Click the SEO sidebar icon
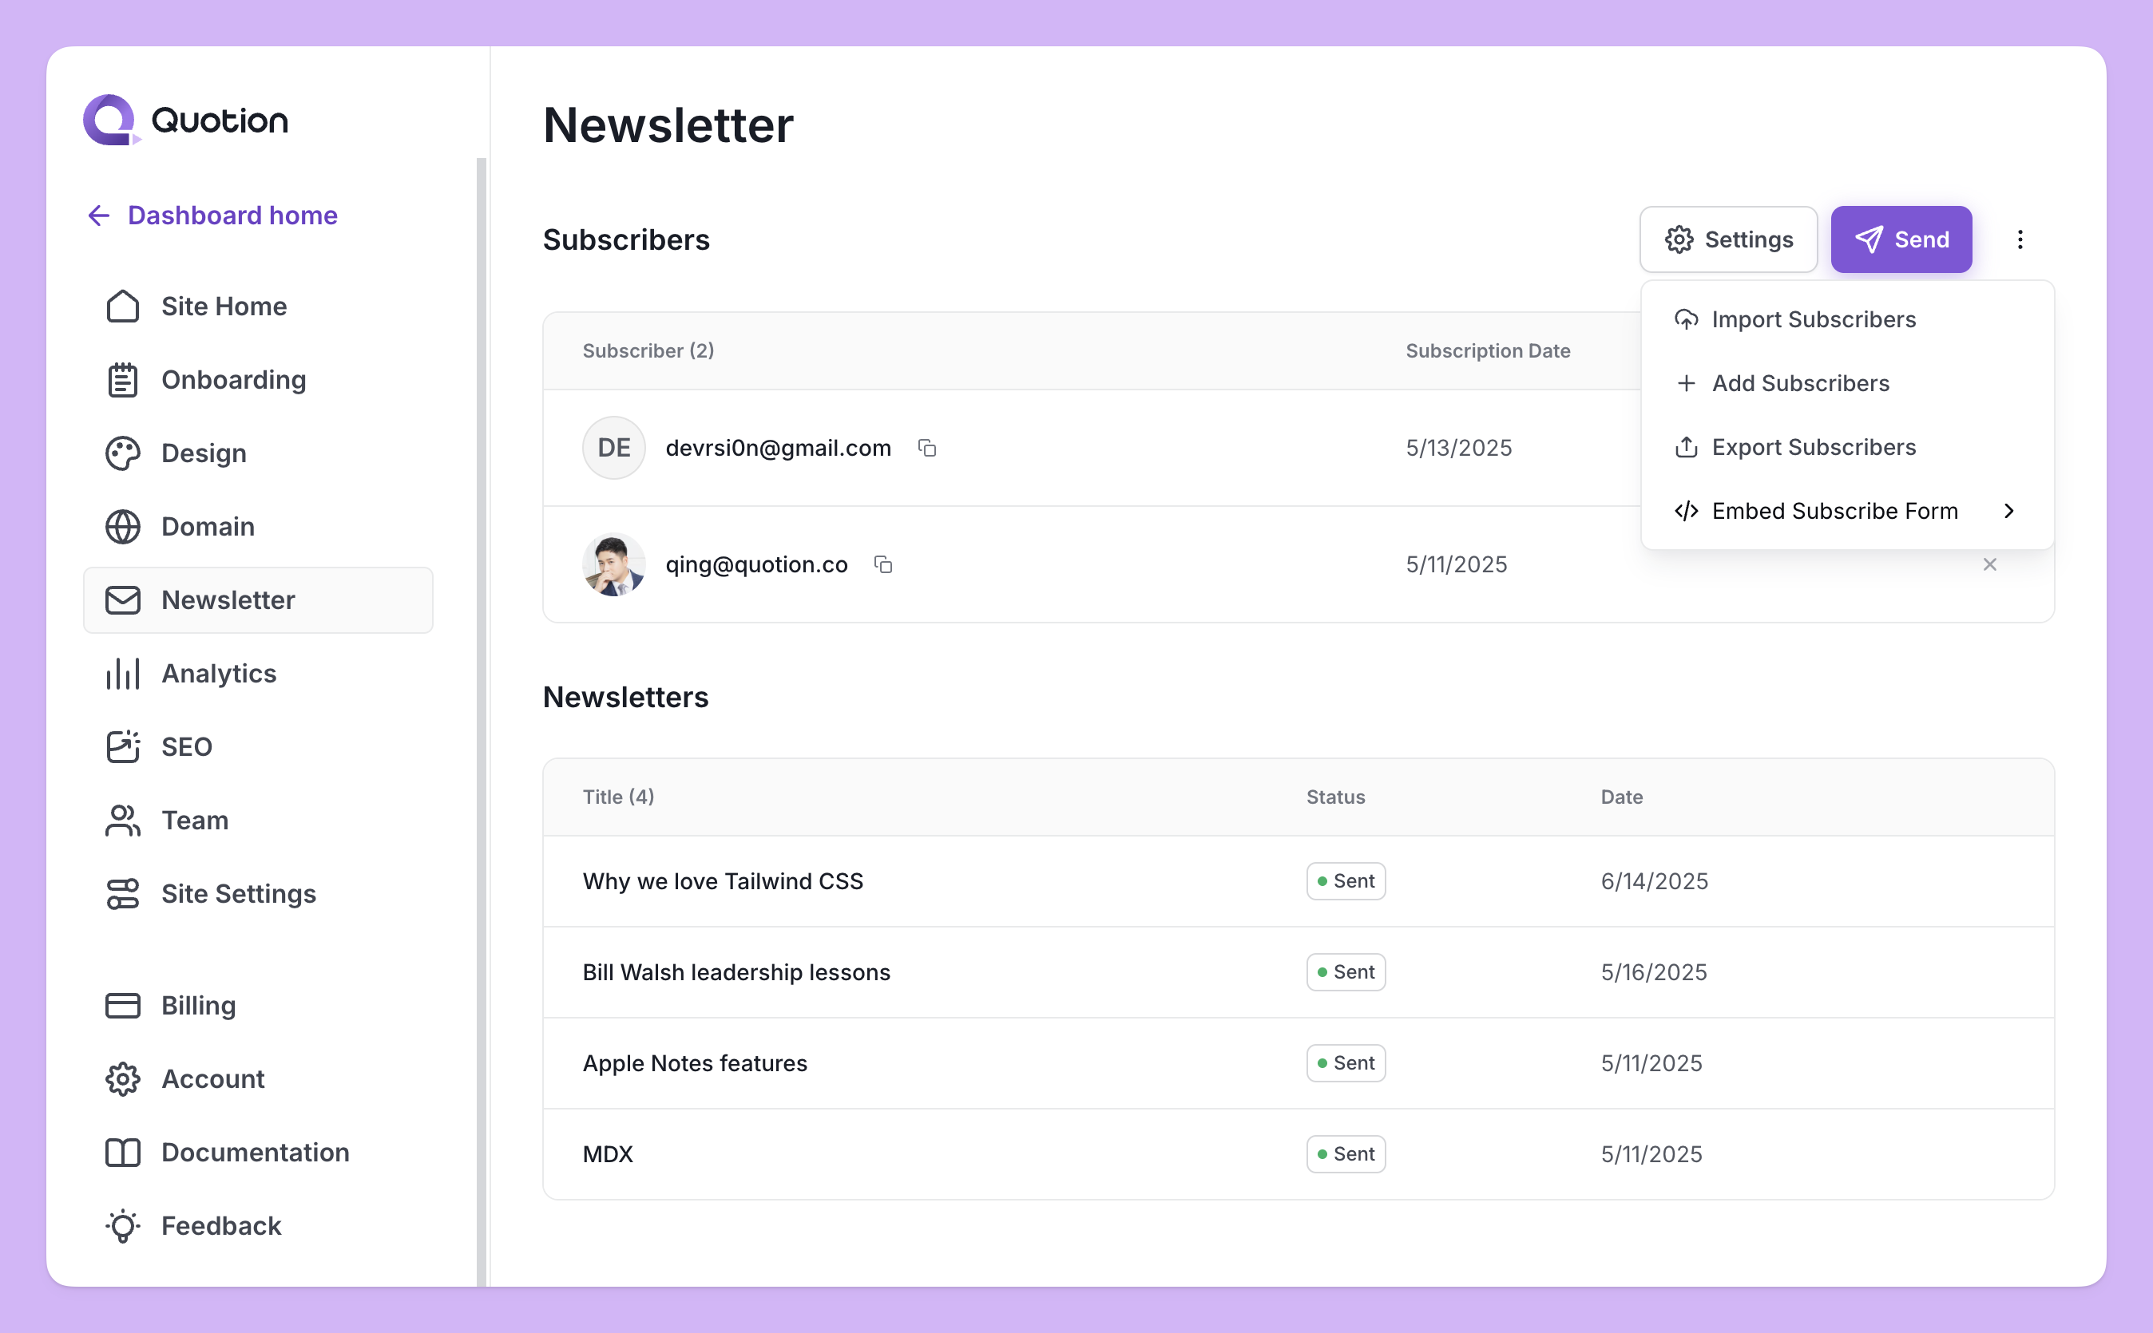2153x1333 pixels. 123,747
